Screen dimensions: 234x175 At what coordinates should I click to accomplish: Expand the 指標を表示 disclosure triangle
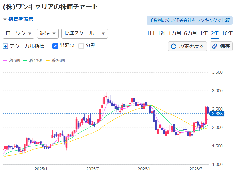click(5, 20)
